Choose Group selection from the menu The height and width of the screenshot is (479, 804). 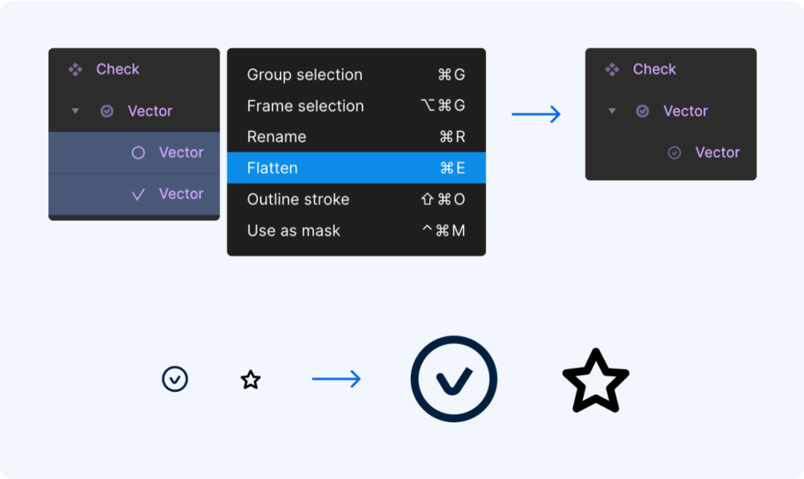(357, 74)
